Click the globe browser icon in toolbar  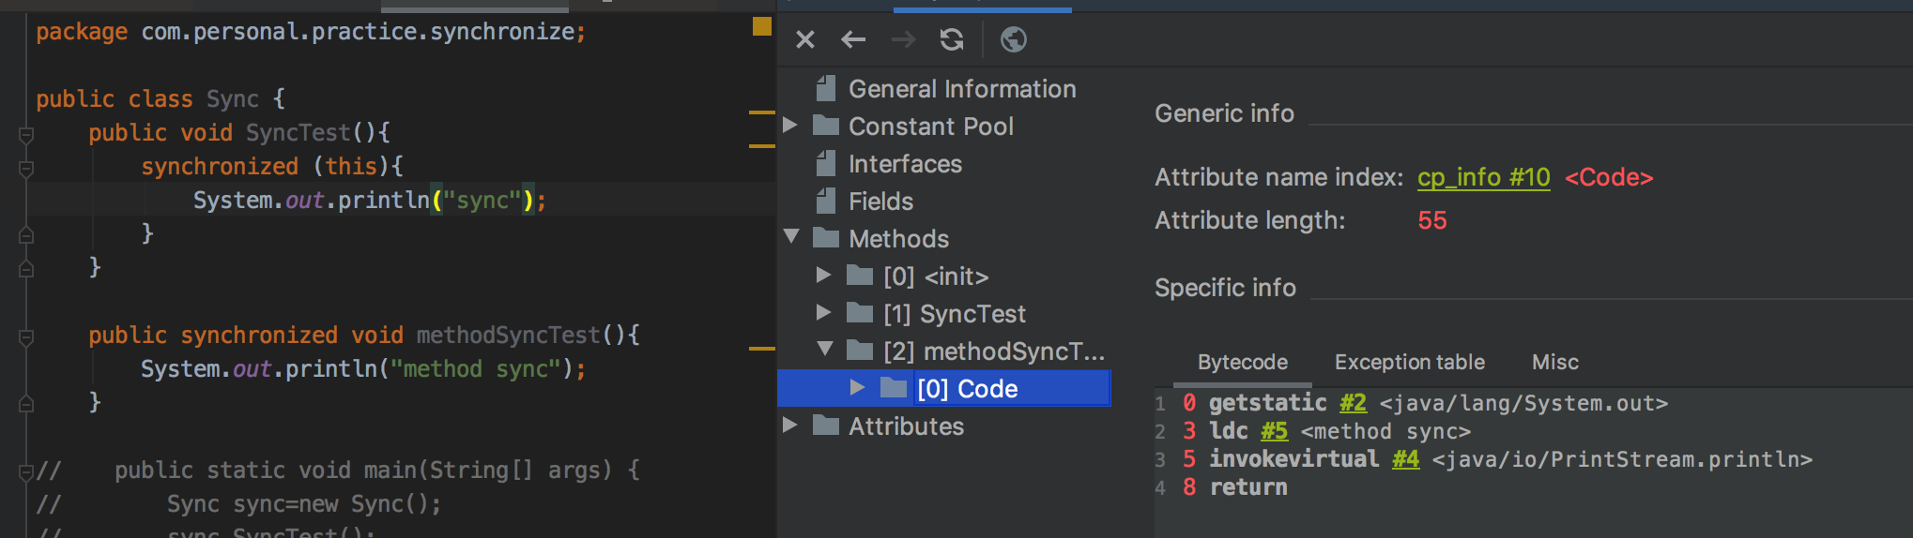click(x=1014, y=39)
